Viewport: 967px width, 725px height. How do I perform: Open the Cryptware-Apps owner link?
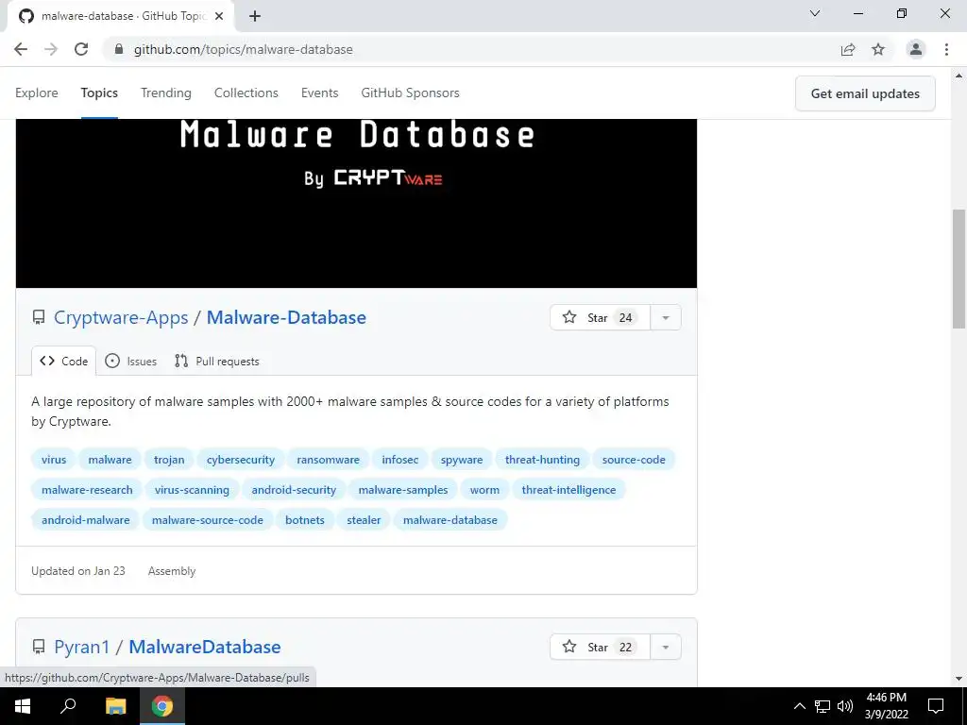pyautogui.click(x=121, y=317)
